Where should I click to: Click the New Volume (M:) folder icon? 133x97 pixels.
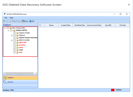tap(10, 28)
